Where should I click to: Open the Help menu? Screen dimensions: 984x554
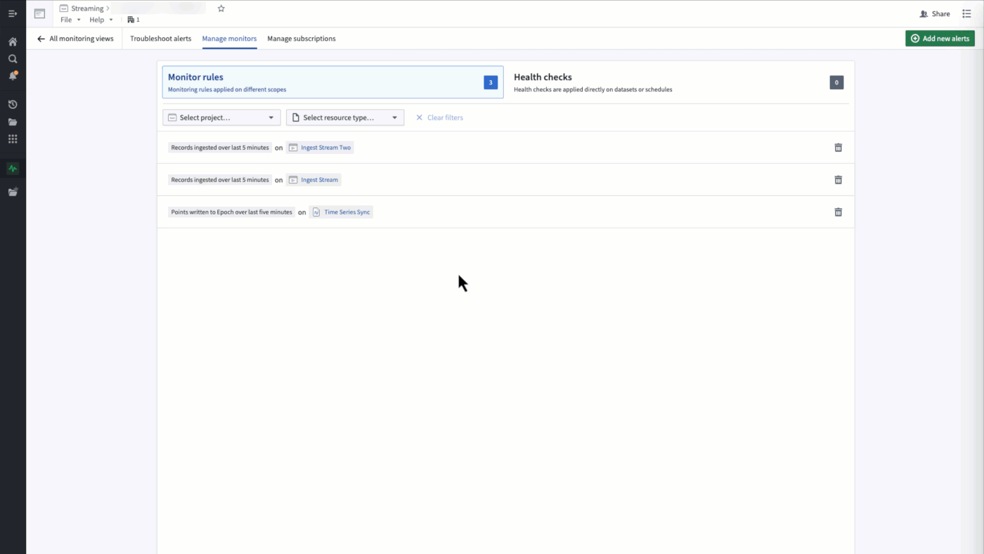(101, 20)
